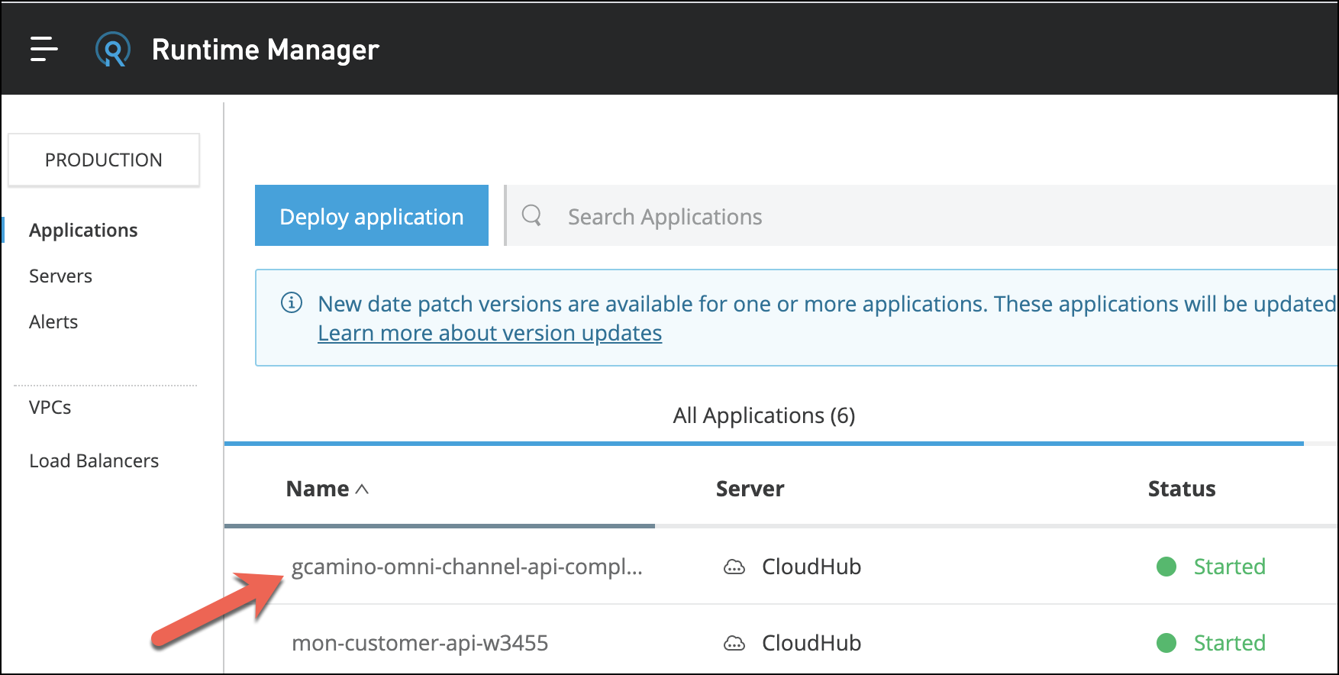Click the Deploy application button
The width and height of the screenshot is (1339, 675).
tap(372, 215)
